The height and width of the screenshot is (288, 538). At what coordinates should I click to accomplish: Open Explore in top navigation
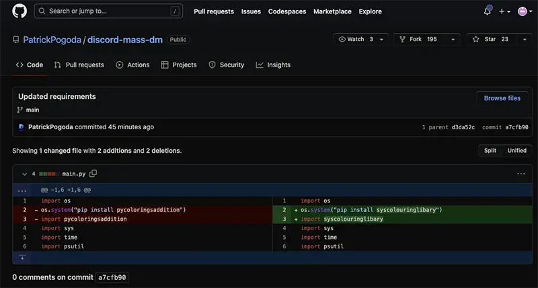[371, 11]
